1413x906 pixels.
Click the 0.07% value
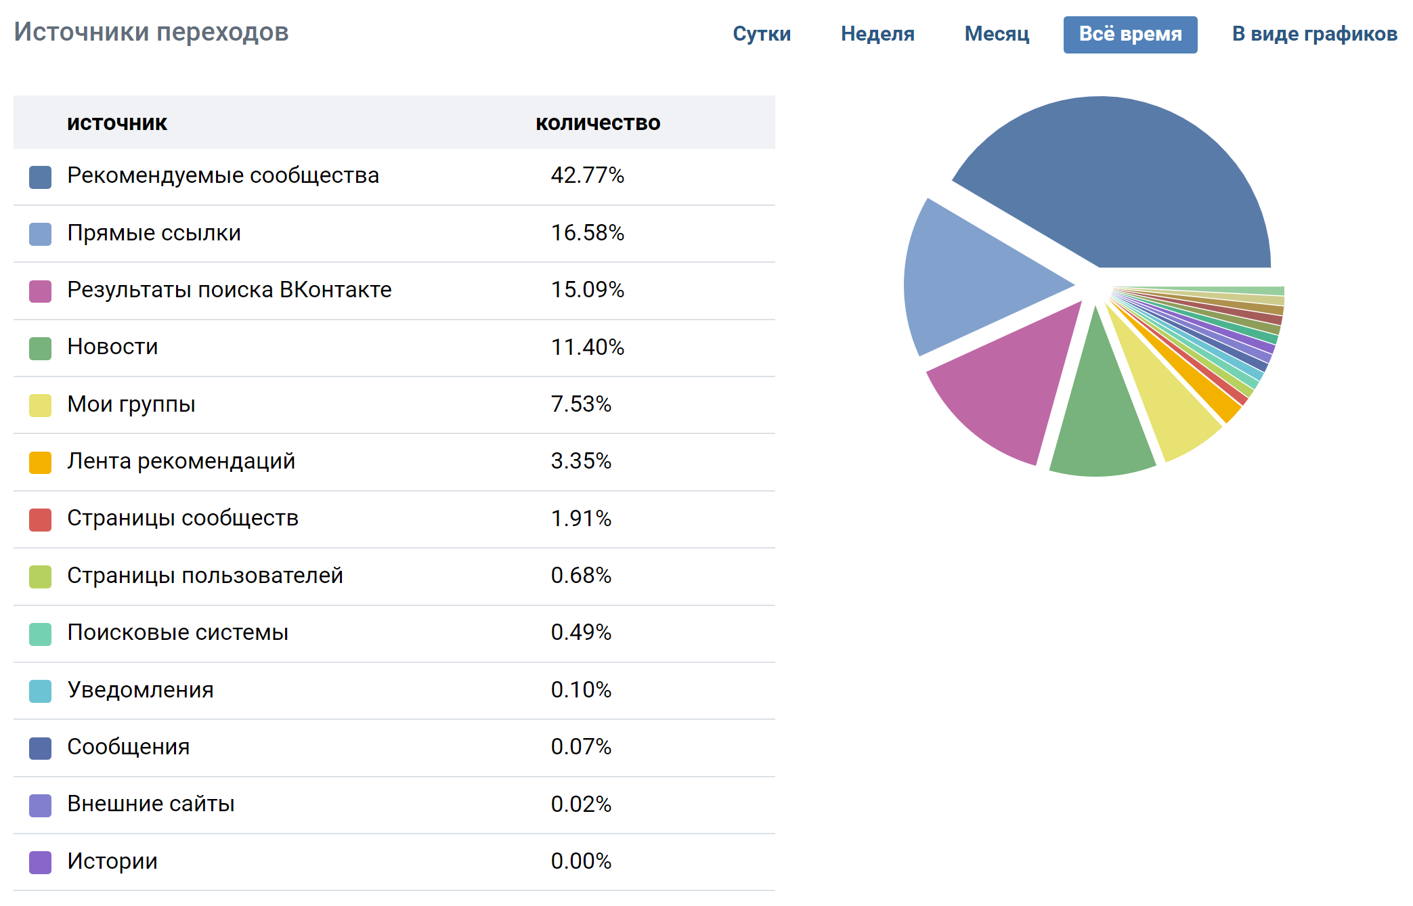[581, 747]
